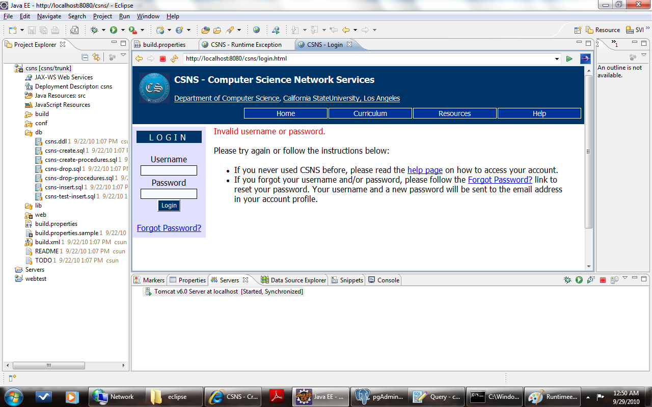Open Run button dropdown arrow in toolbar

click(123, 30)
